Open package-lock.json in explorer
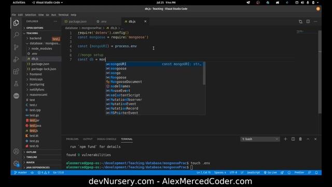Viewport: 332px width, 187px height. point(44,69)
